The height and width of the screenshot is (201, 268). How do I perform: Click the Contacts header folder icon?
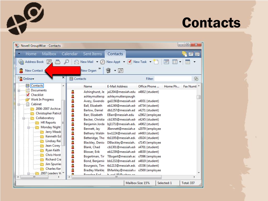71,79
